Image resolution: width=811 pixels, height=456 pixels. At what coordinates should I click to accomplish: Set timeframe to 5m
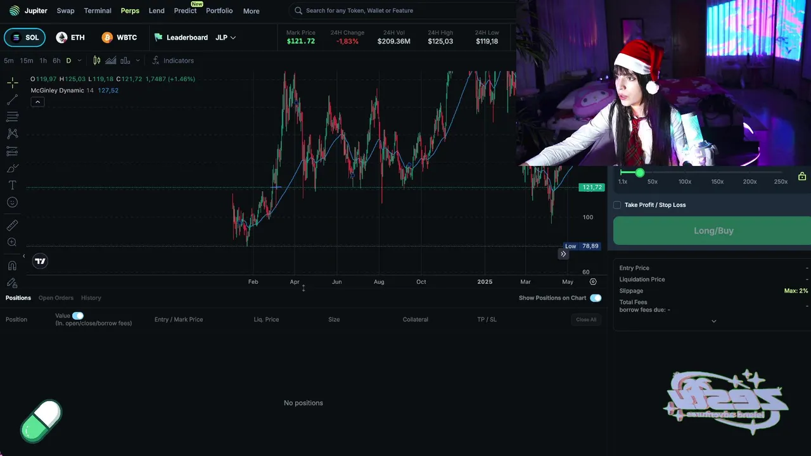[x=9, y=61]
